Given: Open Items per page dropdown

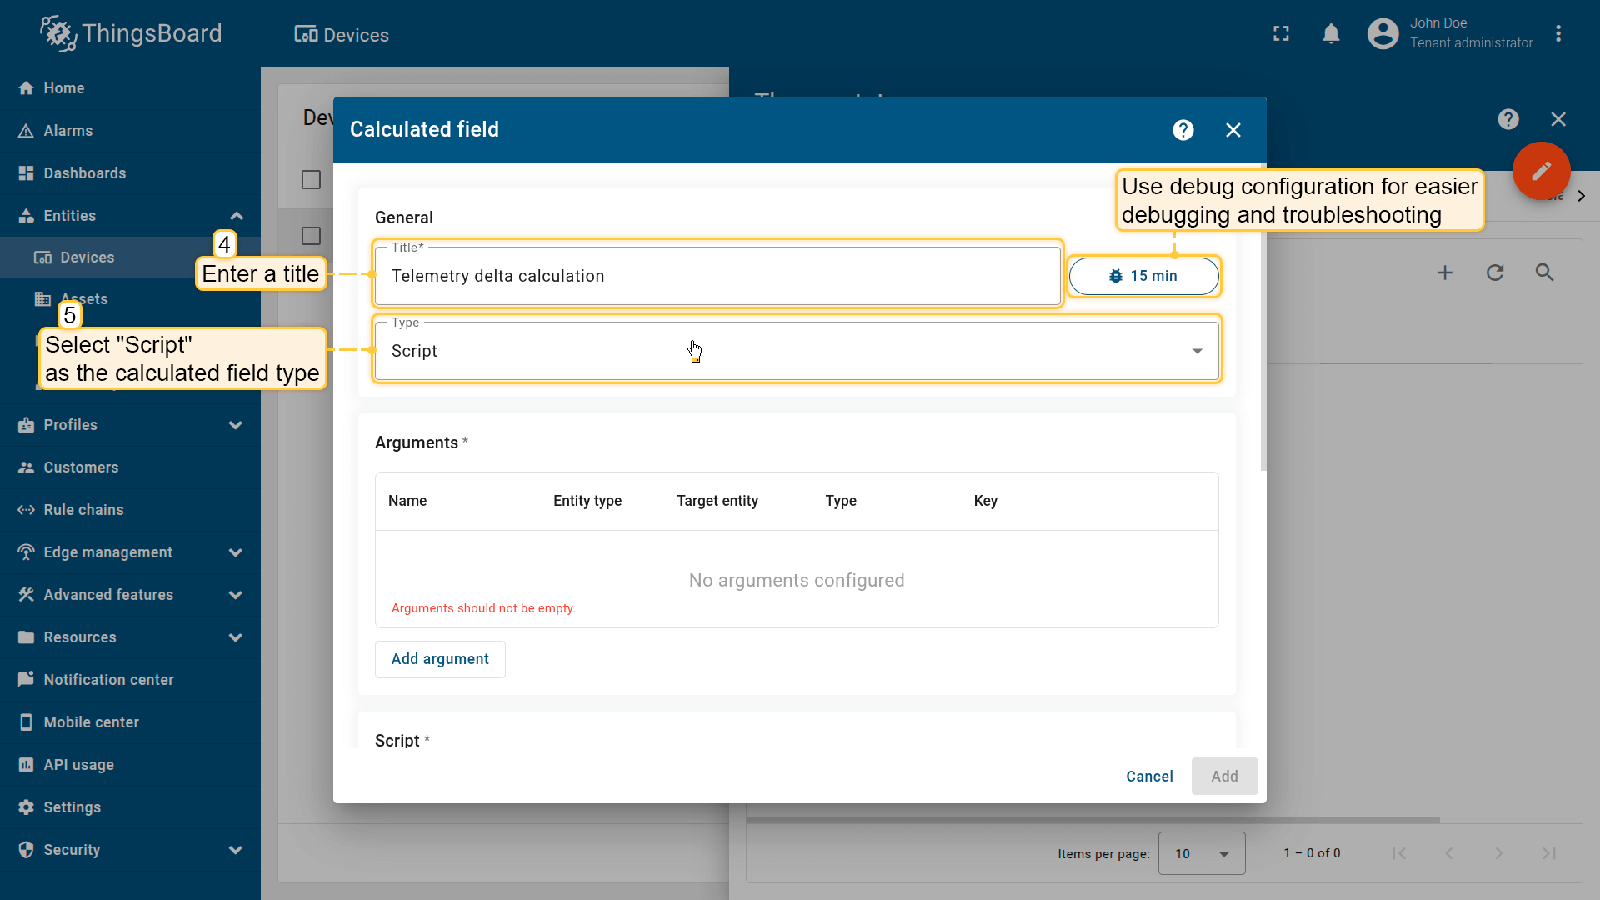Looking at the screenshot, I should point(1201,853).
